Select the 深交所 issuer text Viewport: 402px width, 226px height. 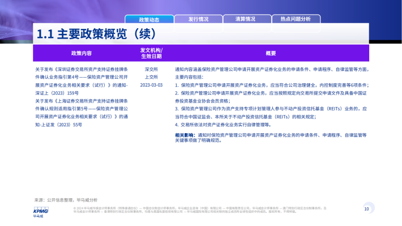(x=151, y=69)
